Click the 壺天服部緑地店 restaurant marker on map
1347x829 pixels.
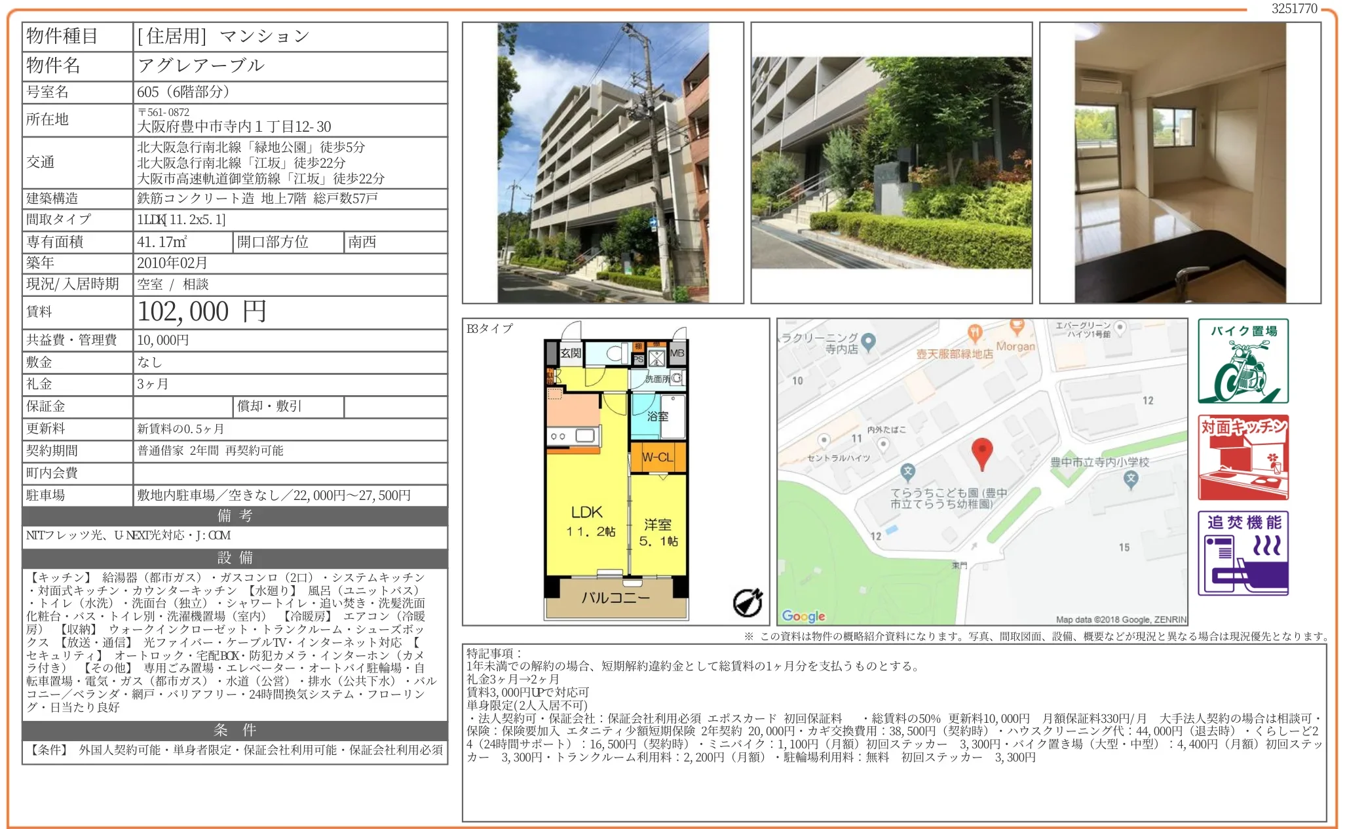pos(974,333)
